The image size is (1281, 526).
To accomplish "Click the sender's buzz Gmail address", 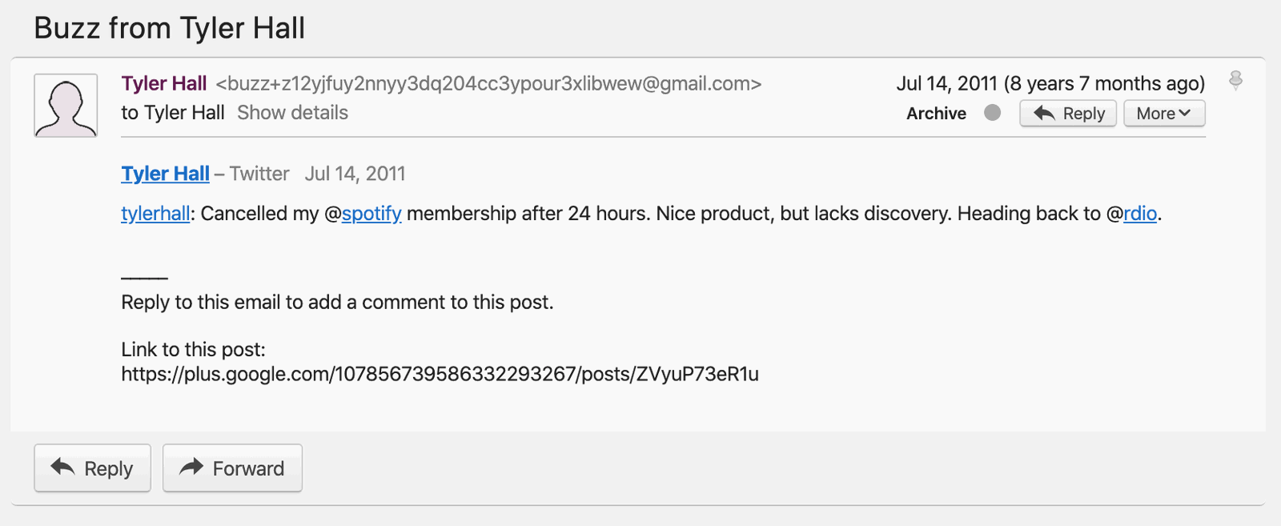I will (488, 83).
